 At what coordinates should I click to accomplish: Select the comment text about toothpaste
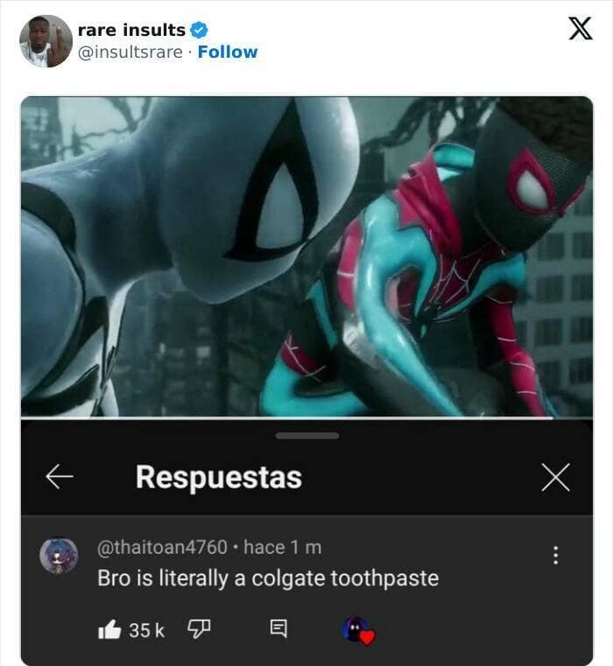(268, 578)
